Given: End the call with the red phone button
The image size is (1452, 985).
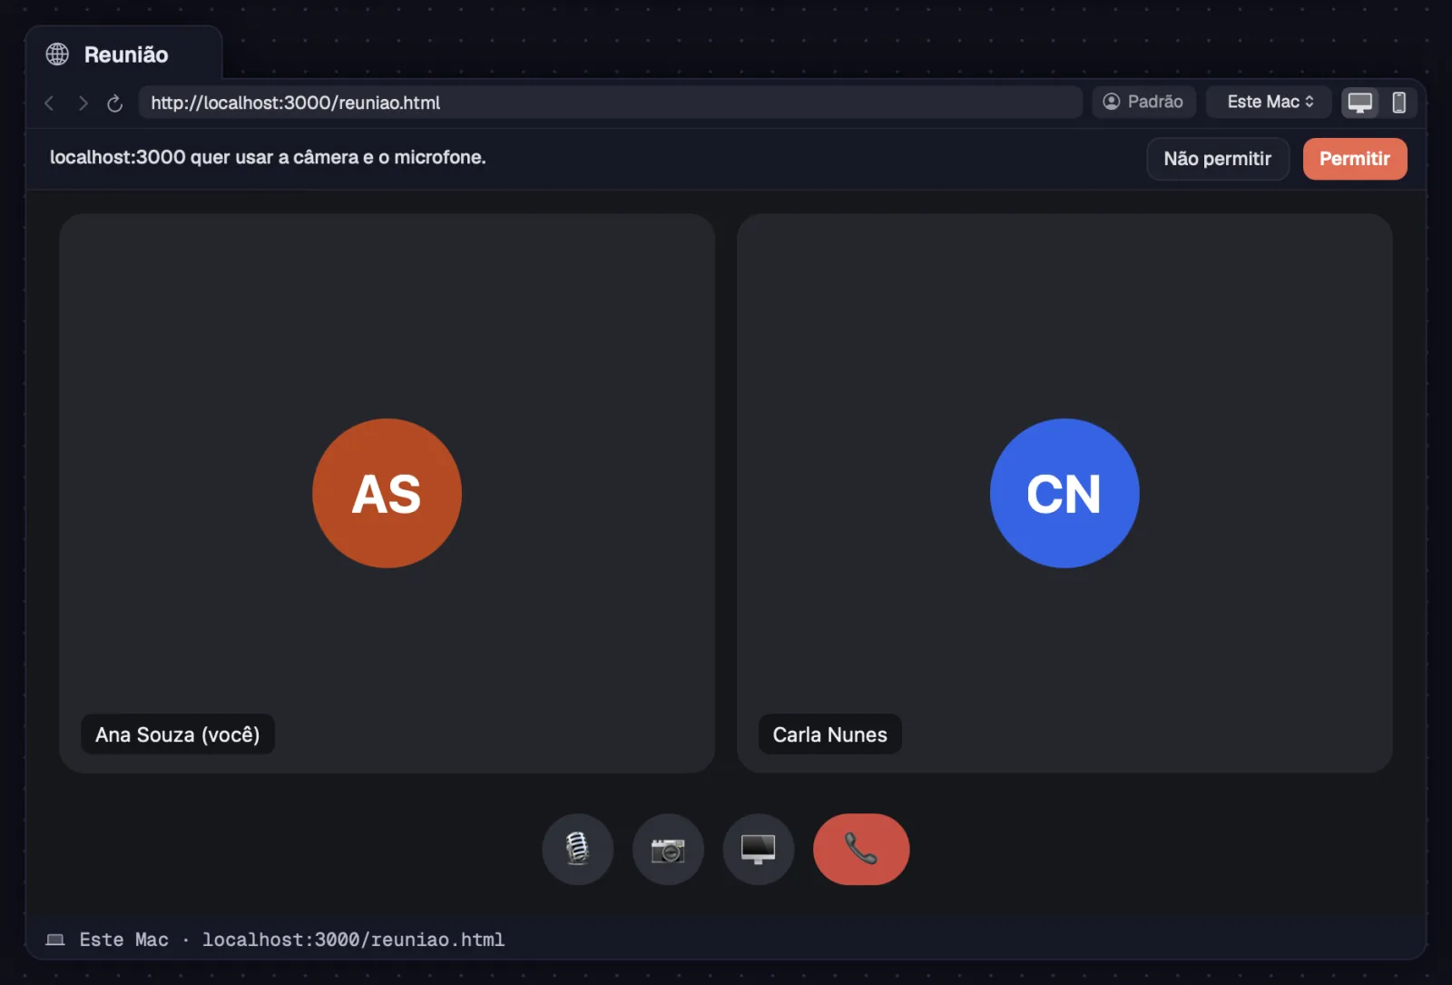Looking at the screenshot, I should click(x=861, y=849).
